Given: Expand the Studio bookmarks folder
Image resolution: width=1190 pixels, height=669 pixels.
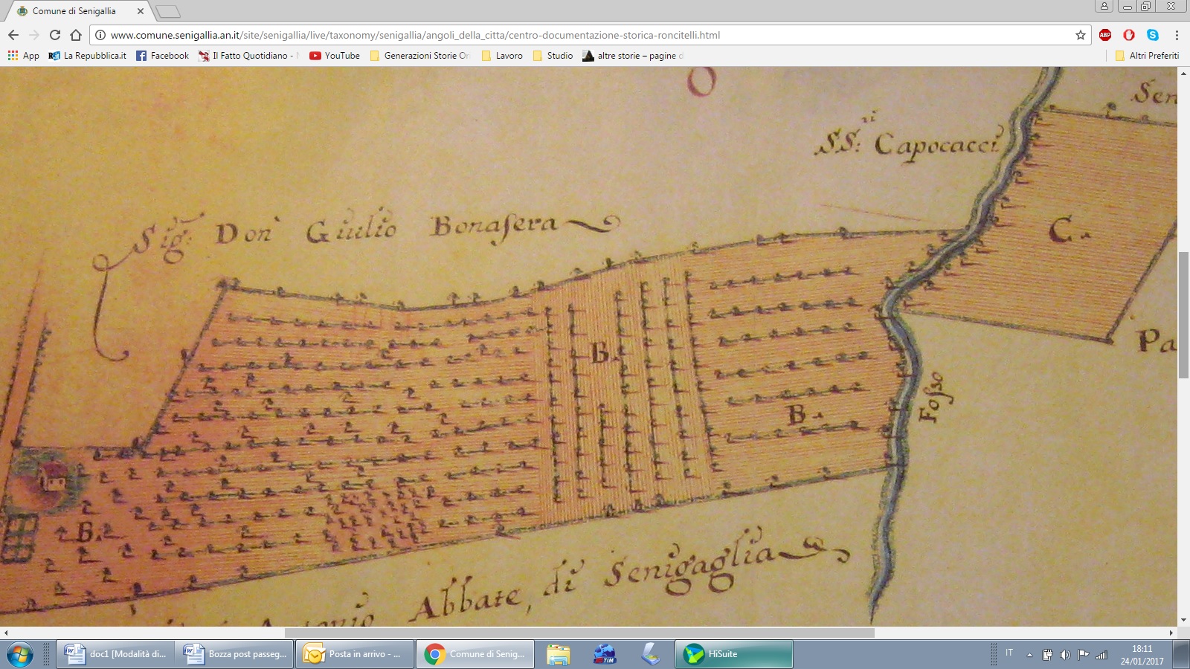Looking at the screenshot, I should point(553,56).
